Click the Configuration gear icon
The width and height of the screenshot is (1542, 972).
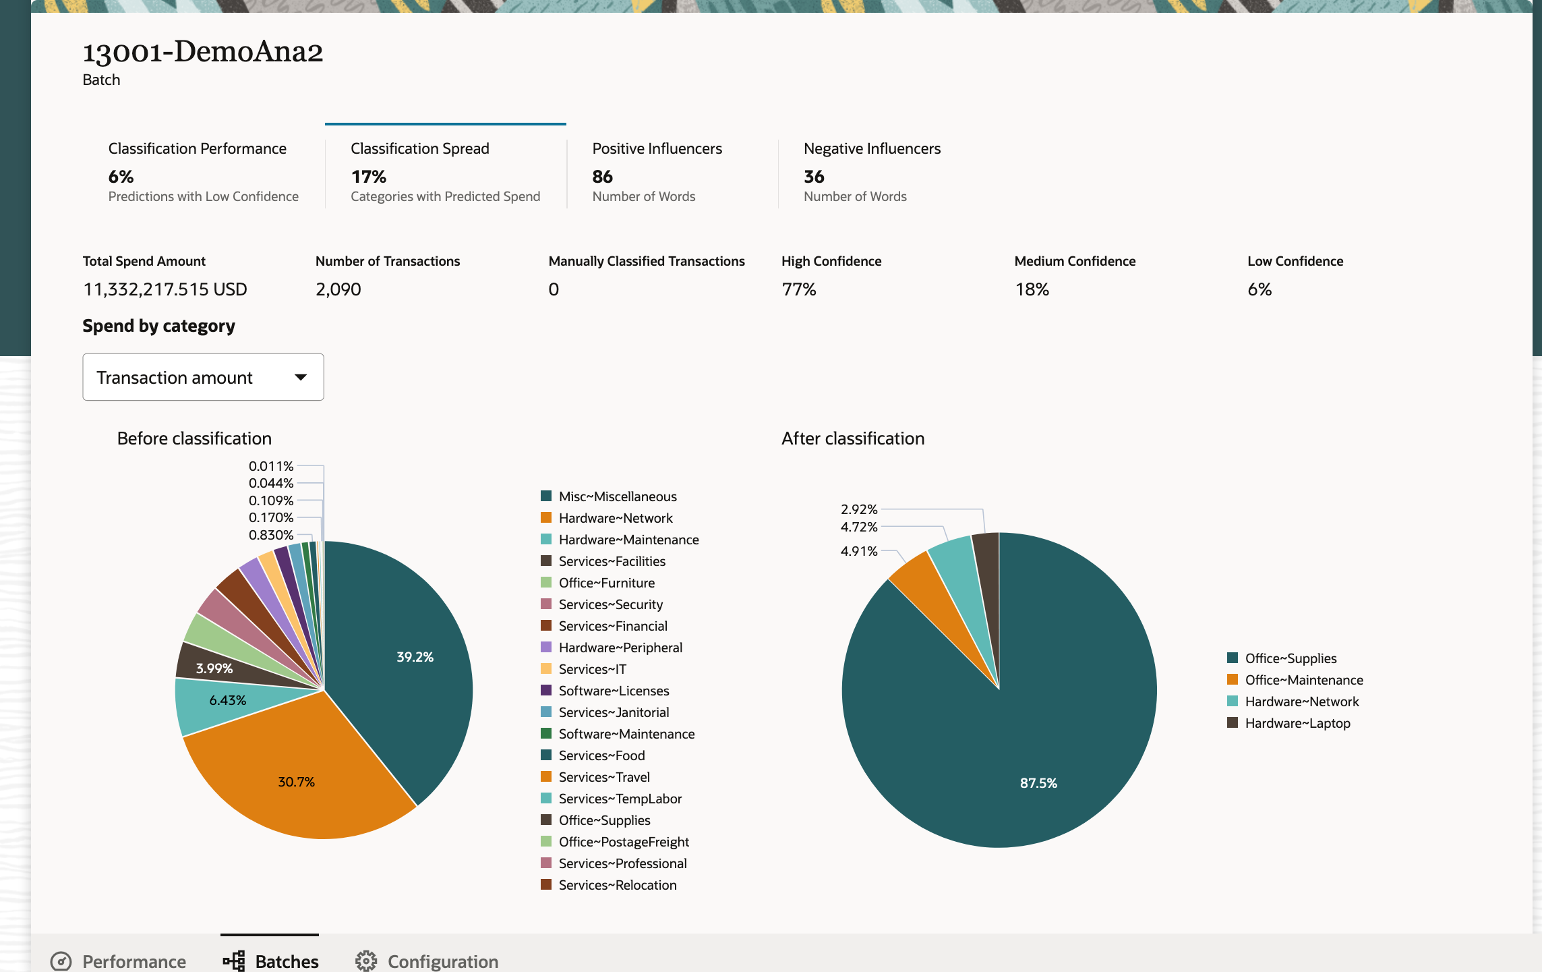366,961
